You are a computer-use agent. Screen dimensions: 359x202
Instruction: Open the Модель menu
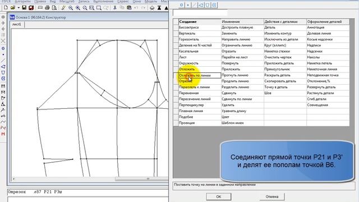151,1
